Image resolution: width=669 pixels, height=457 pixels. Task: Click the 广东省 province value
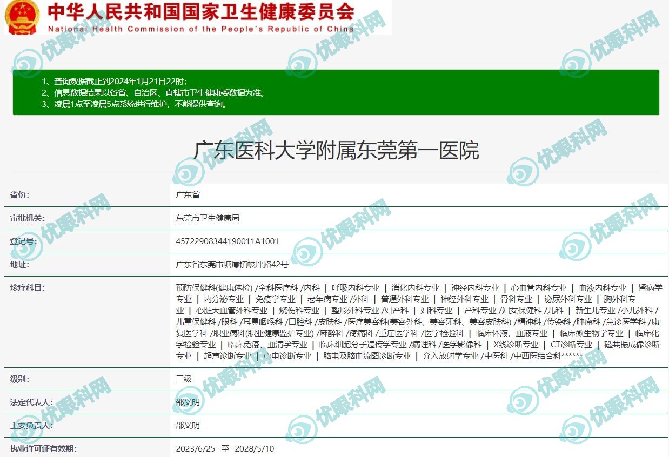pos(188,195)
